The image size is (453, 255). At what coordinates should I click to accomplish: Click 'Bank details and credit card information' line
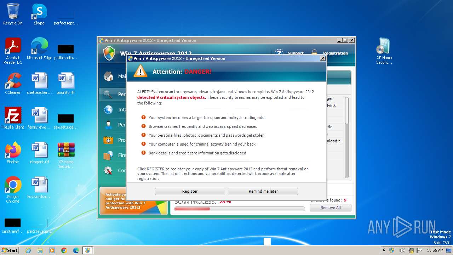click(197, 153)
